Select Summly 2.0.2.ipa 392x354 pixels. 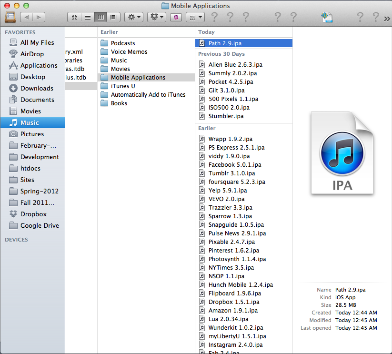pyautogui.click(x=244, y=73)
